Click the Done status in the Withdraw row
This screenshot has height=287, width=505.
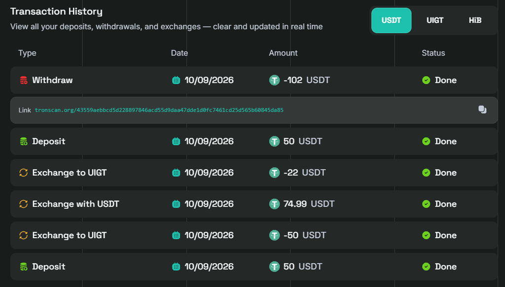click(446, 80)
